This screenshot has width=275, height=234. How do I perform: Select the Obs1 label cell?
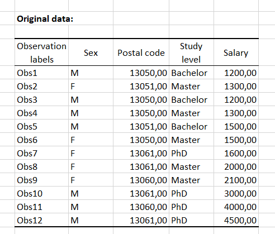click(x=42, y=73)
